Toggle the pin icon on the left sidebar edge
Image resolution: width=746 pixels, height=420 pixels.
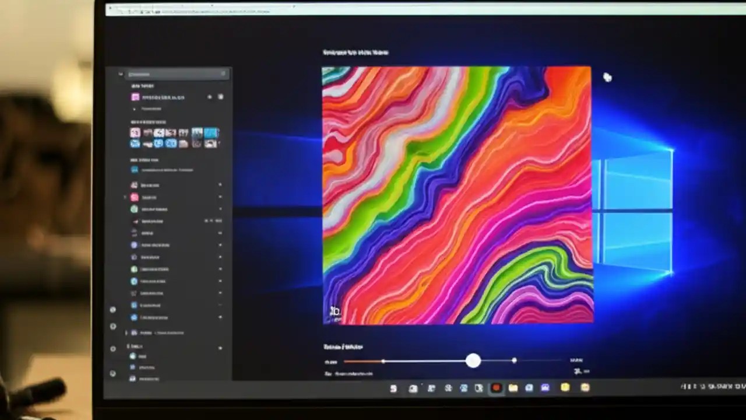click(x=112, y=310)
